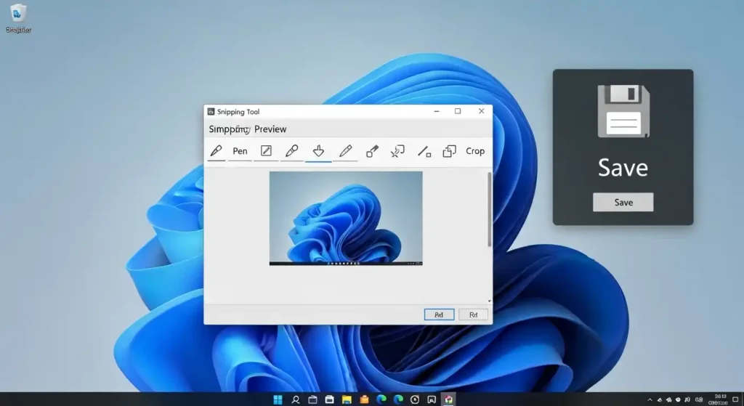Click the vertical scrollbar thumb in Snipping Tool

click(x=490, y=209)
